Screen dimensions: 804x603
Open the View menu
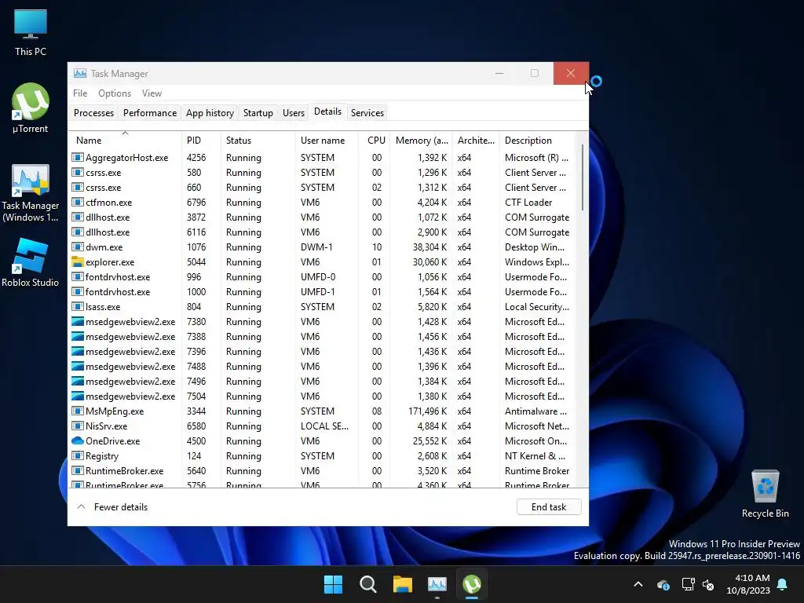tap(152, 93)
